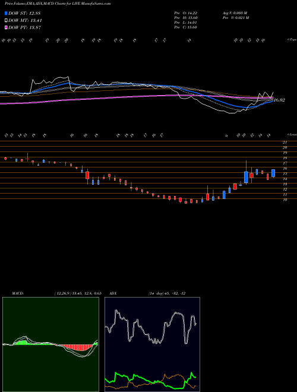Click the 13 price axis label
The image size is (297, 392).
285,184
